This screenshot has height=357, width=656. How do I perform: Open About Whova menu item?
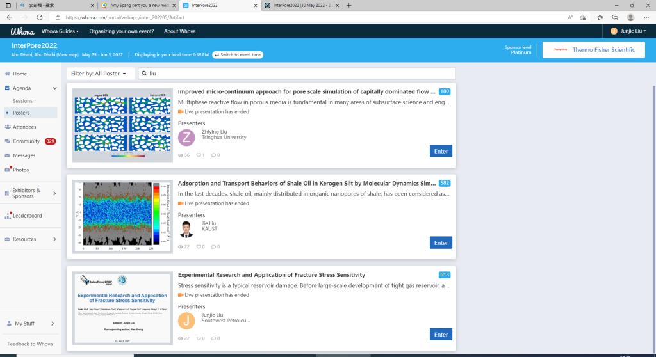click(x=179, y=31)
